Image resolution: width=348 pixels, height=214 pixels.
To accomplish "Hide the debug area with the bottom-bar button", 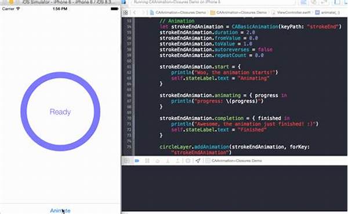I will (126, 161).
